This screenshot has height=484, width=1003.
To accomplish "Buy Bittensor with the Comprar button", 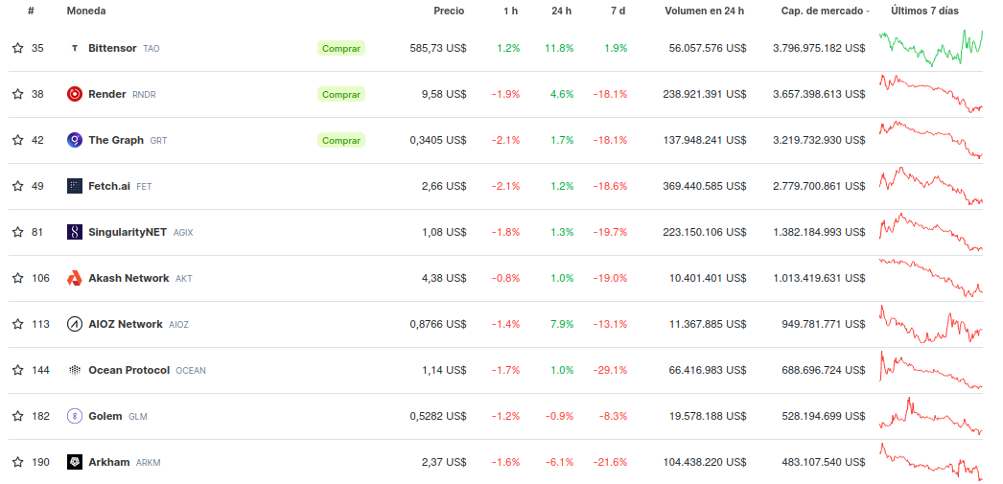I will click(341, 48).
